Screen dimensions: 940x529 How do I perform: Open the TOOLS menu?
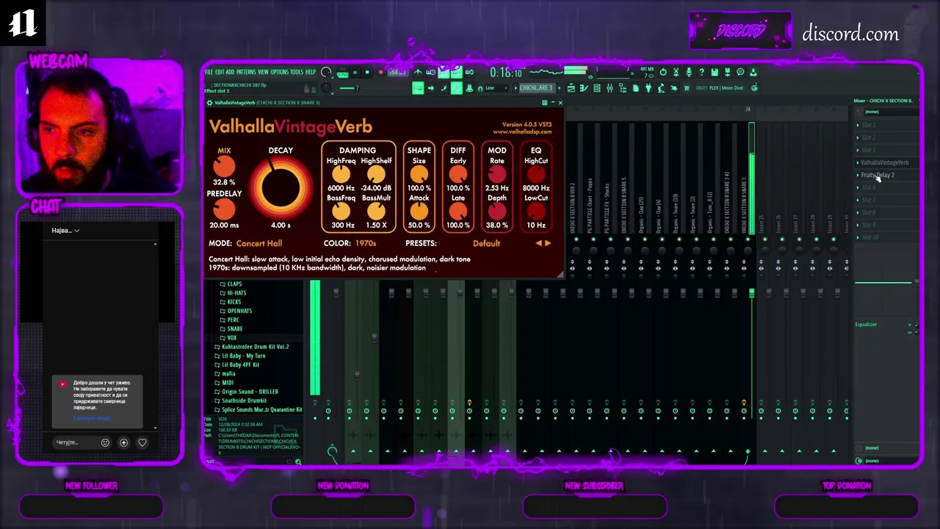point(297,72)
